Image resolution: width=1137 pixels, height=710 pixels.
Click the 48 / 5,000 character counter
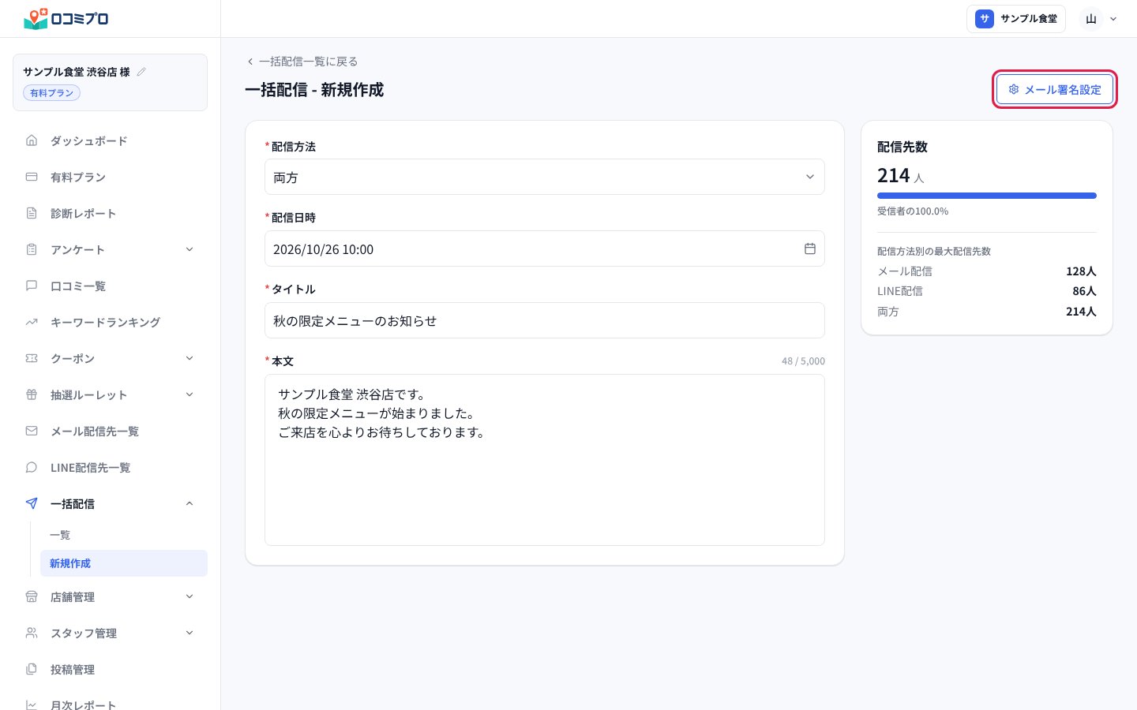[803, 361]
